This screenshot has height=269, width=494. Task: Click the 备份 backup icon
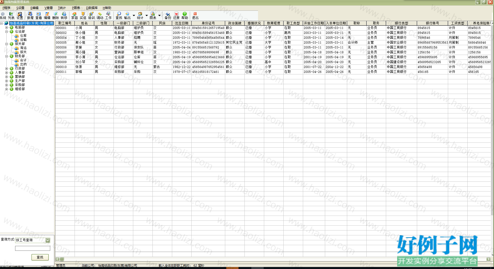point(168,16)
